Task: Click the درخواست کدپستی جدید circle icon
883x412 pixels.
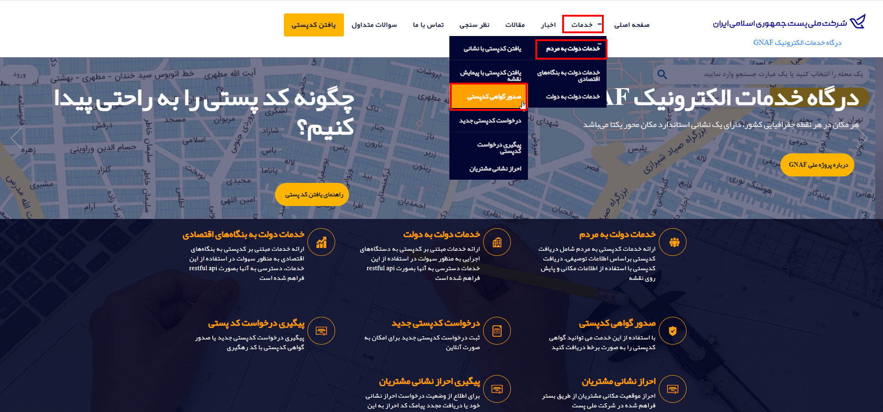Action: coord(497,331)
